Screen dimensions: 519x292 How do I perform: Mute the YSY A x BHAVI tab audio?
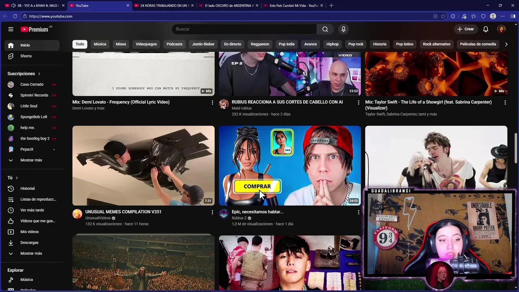pos(13,6)
